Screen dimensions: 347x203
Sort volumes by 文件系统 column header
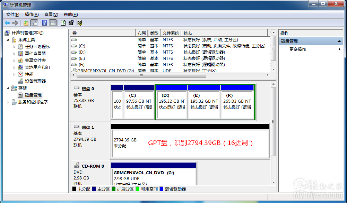click(171, 33)
